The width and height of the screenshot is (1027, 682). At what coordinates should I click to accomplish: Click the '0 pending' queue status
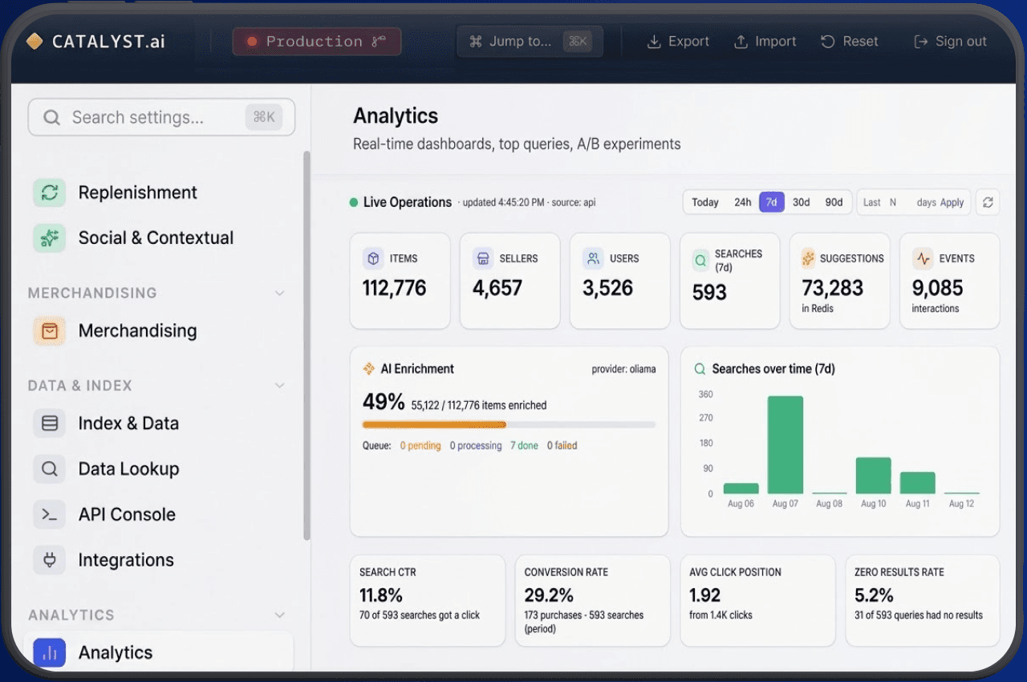click(420, 445)
